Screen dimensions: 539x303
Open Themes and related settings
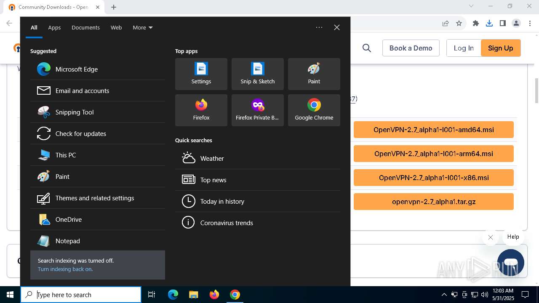click(x=98, y=198)
